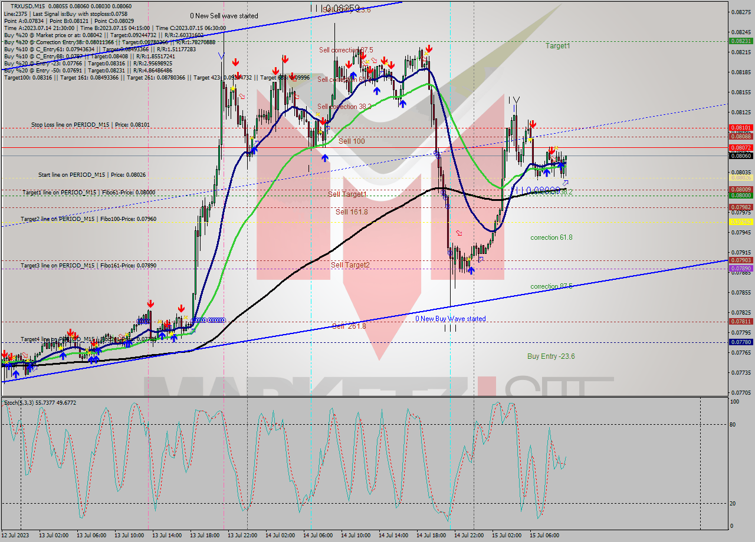Screen dimensions: 755x542
Task: Click the 'correction 61.8' green label
Action: [552, 237]
